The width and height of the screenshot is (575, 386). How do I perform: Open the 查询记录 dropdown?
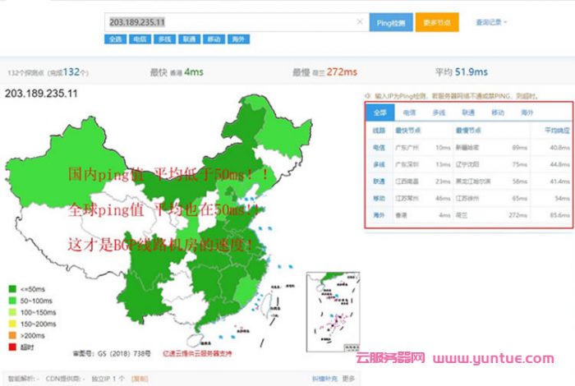491,22
